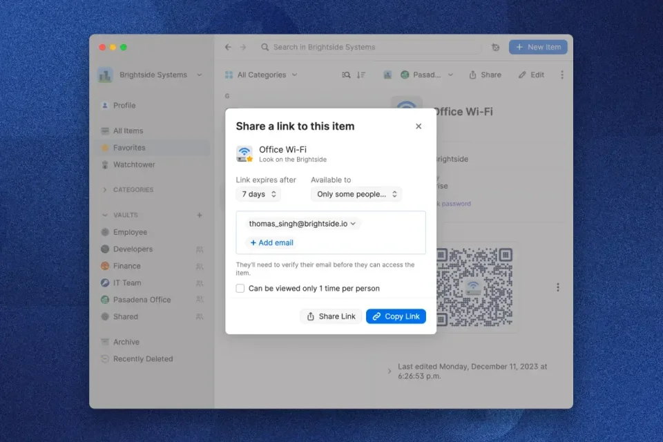Click the Watchtower tower icon
The width and height of the screenshot is (663, 442).
point(105,164)
